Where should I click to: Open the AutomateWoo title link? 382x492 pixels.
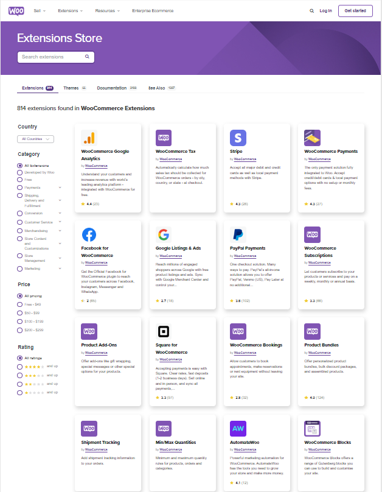click(x=245, y=443)
